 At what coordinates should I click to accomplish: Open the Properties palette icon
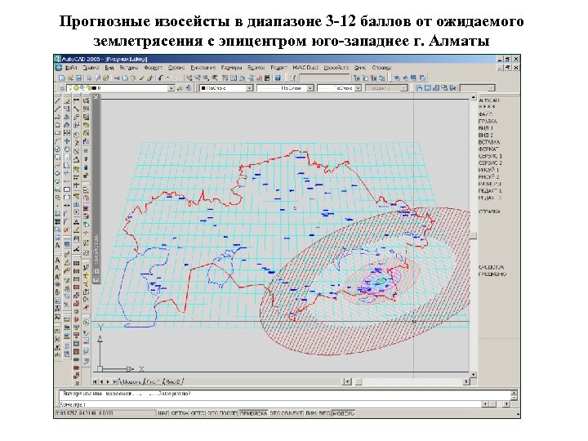pyautogui.click(x=225, y=78)
